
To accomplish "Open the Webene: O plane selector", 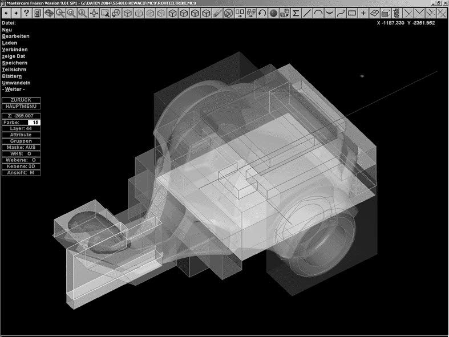I will 21,160.
